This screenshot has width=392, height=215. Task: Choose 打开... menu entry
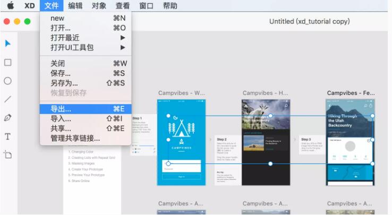tap(86, 28)
